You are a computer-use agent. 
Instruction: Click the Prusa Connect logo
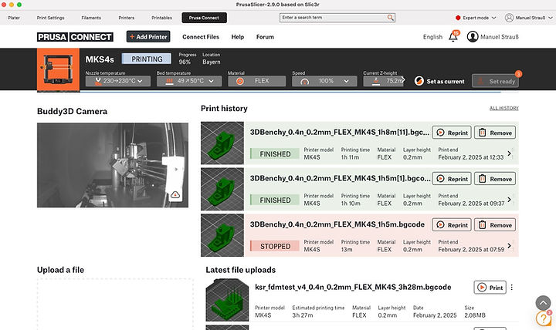coord(75,37)
